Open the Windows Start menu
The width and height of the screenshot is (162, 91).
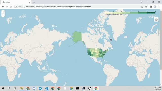(3, 88)
